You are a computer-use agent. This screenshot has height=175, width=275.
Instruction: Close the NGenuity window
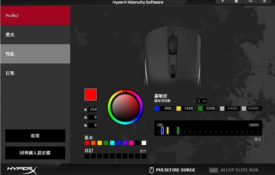point(265,2)
